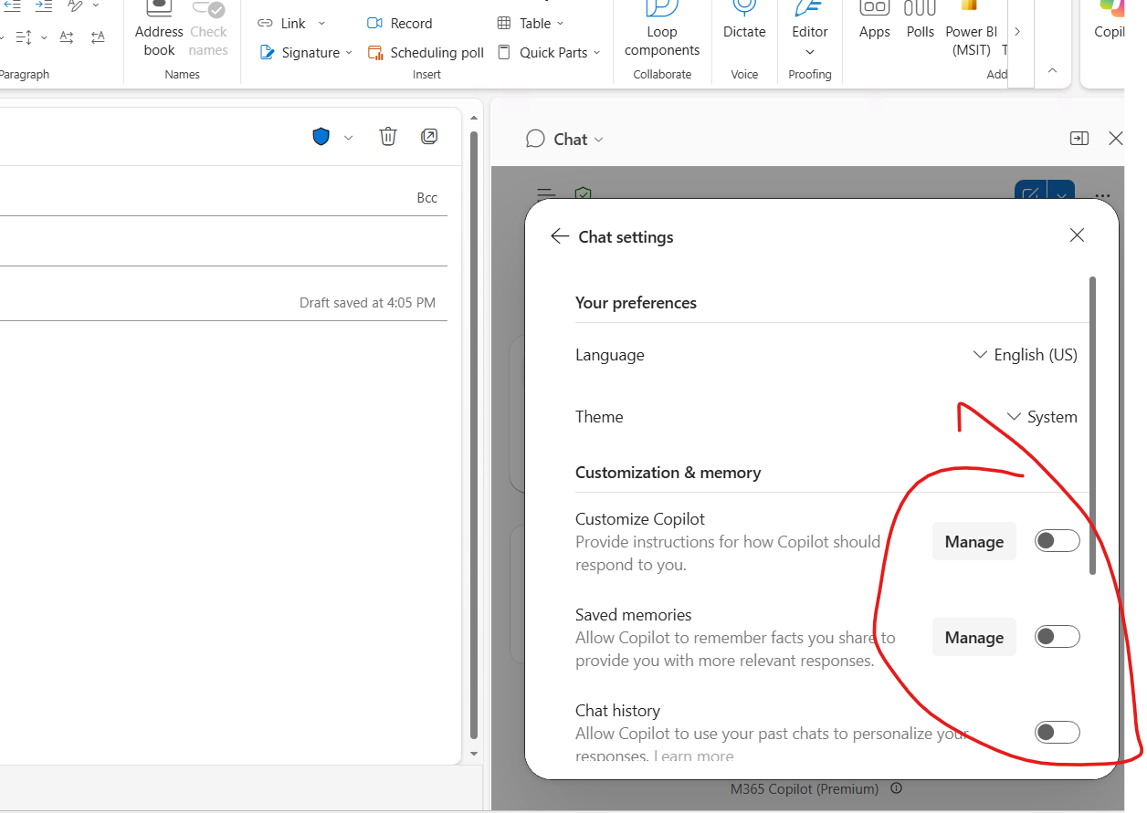This screenshot has width=1147, height=813.
Task: Open the Table insert menu
Action: [x=524, y=23]
